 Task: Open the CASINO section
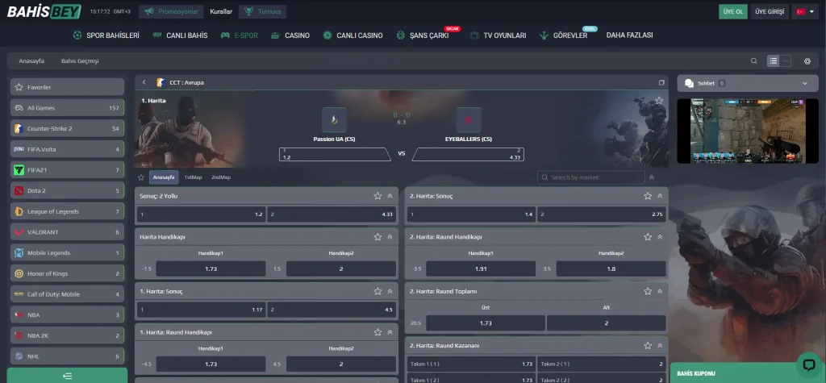tap(290, 35)
